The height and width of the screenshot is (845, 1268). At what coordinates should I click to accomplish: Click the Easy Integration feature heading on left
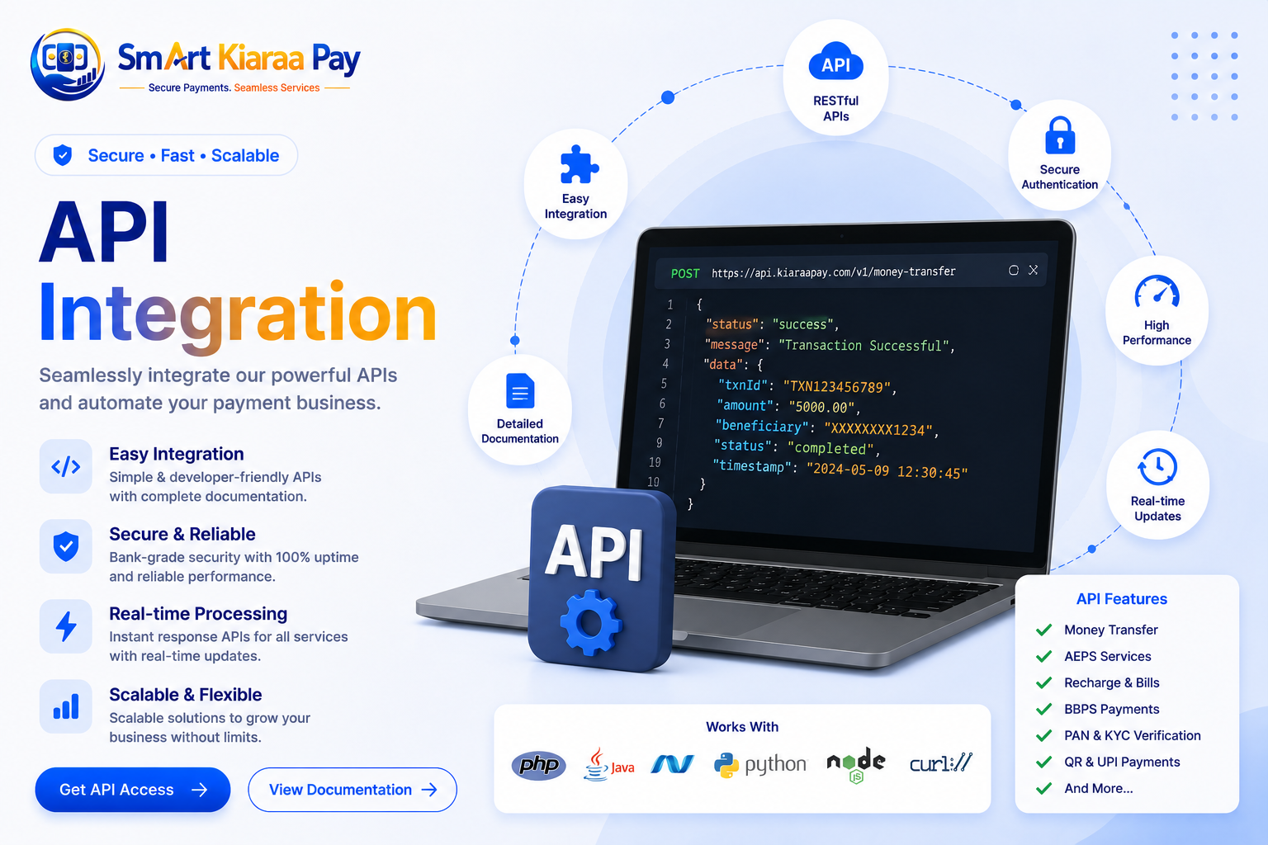pyautogui.click(x=177, y=454)
